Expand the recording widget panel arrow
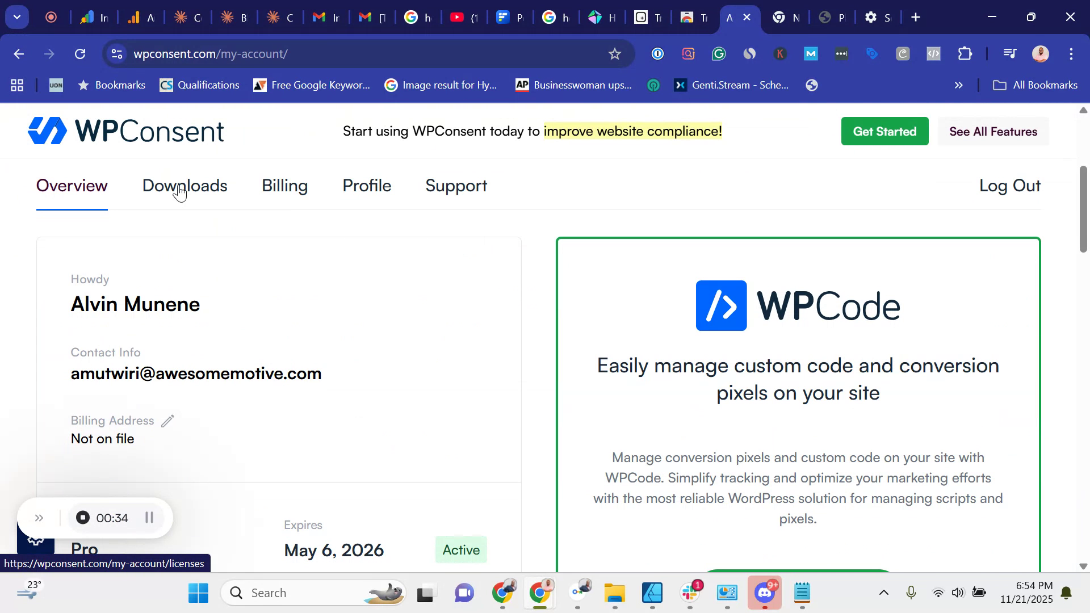1090x613 pixels. [39, 518]
